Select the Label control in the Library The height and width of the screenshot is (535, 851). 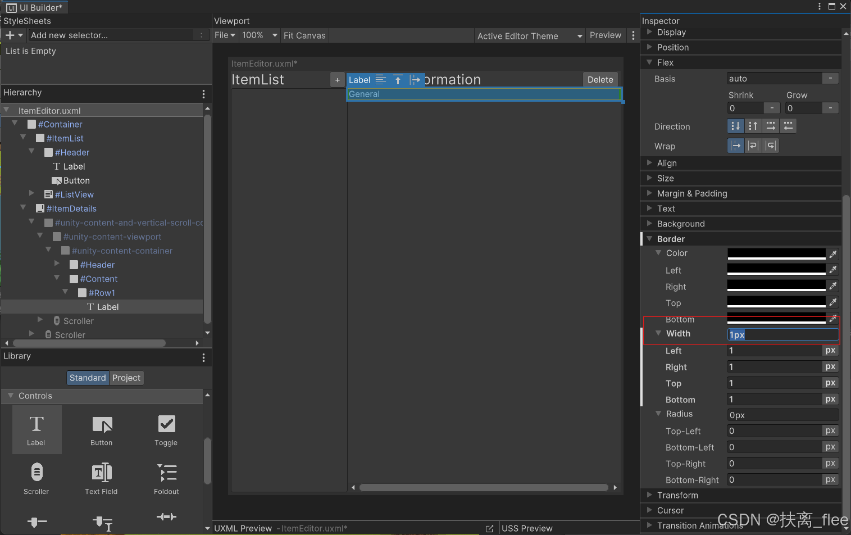(x=36, y=429)
